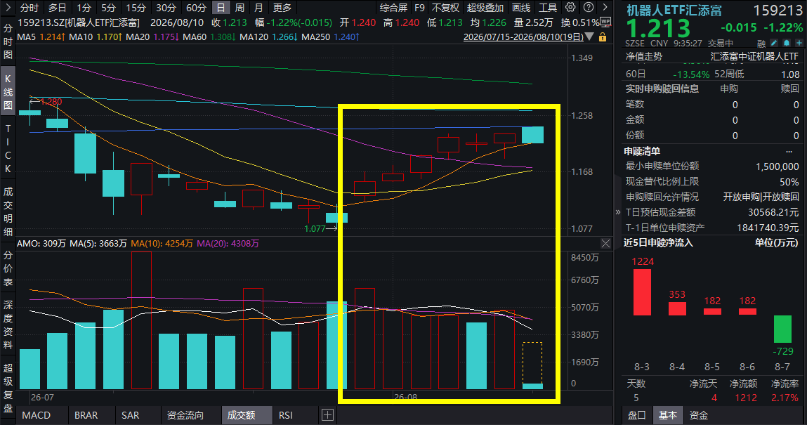Open the 资金 tab at panel bottom

coord(698,415)
